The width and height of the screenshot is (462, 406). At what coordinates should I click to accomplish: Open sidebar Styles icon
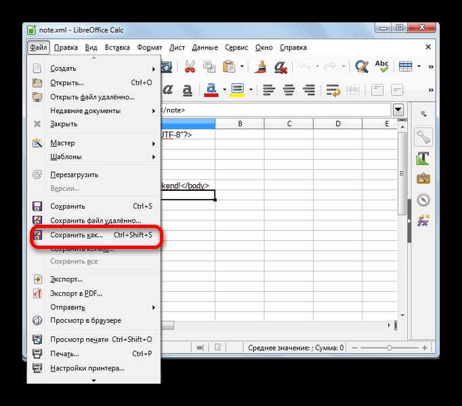(423, 158)
